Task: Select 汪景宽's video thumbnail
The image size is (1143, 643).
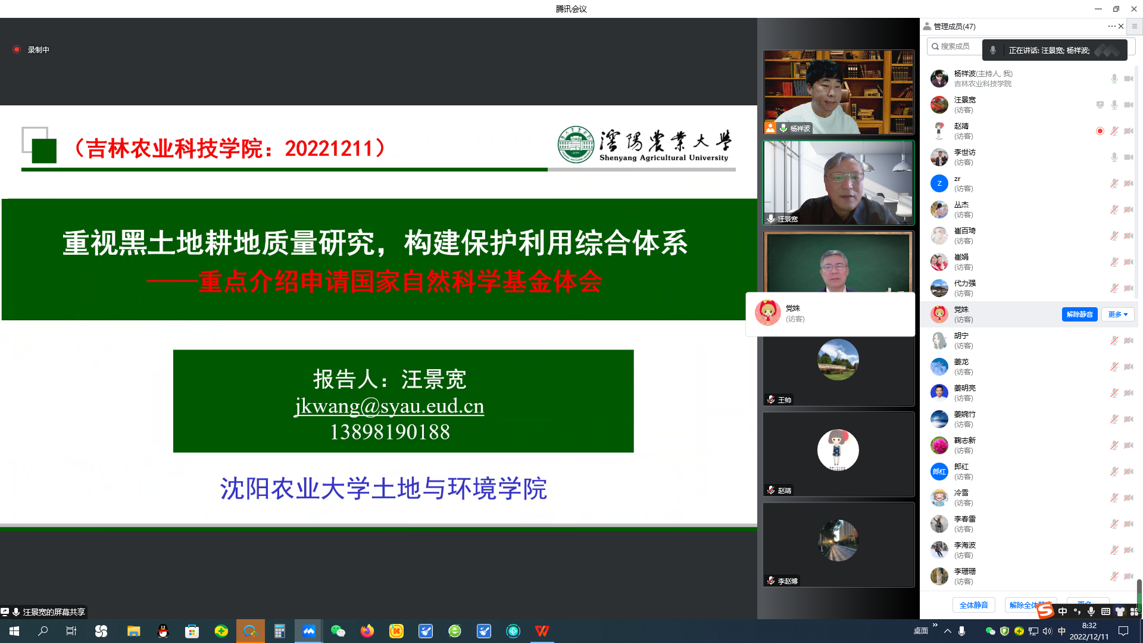Action: [x=838, y=183]
